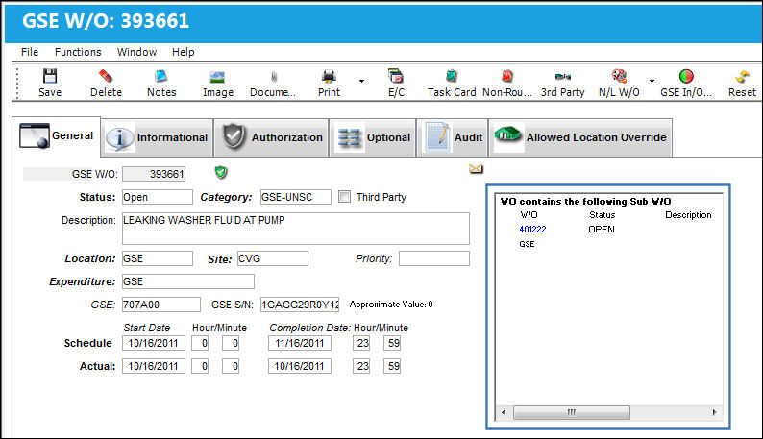This screenshot has width=763, height=439.
Task: Click the Description column header in Sub W/O
Action: 688,215
